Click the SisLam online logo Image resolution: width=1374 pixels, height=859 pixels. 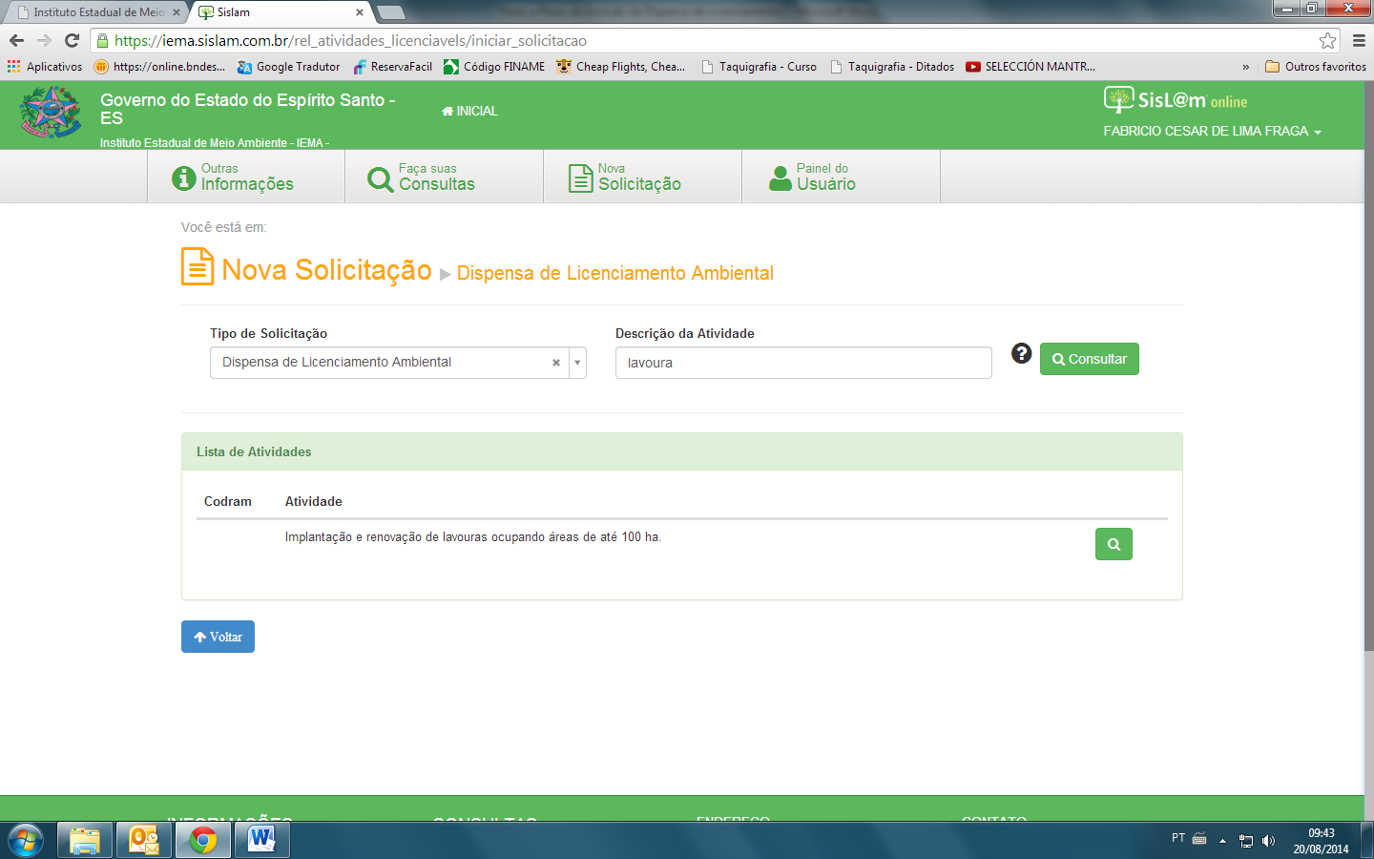1176,99
